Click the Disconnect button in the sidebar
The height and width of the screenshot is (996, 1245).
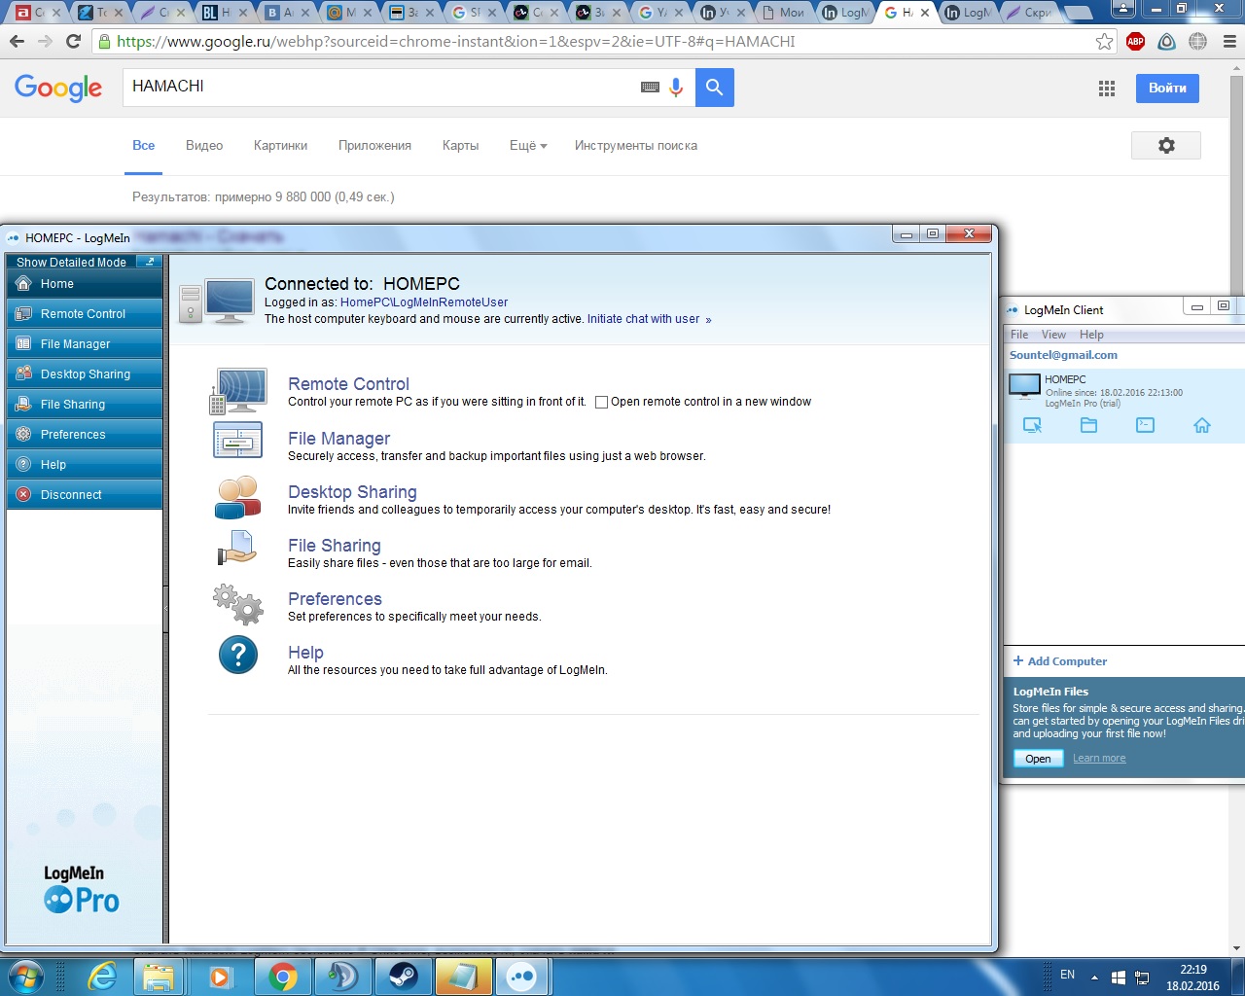coord(84,494)
